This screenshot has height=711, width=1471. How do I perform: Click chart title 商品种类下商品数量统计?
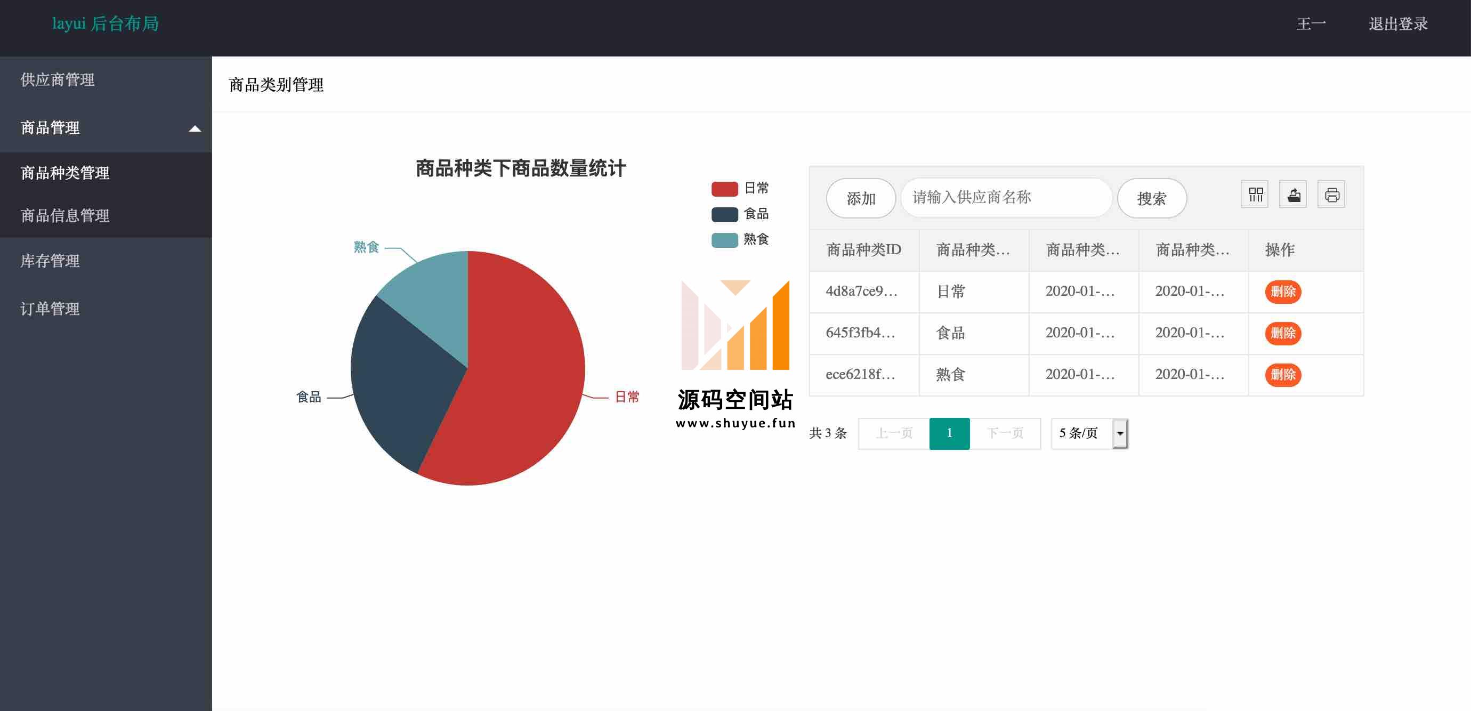pos(521,168)
